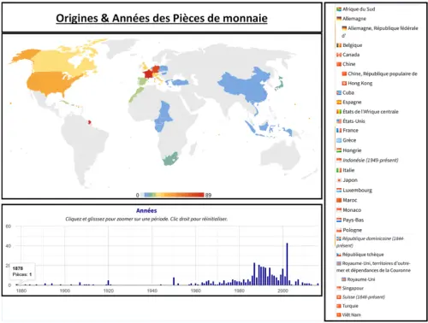Click dark red France on the map

[148, 73]
